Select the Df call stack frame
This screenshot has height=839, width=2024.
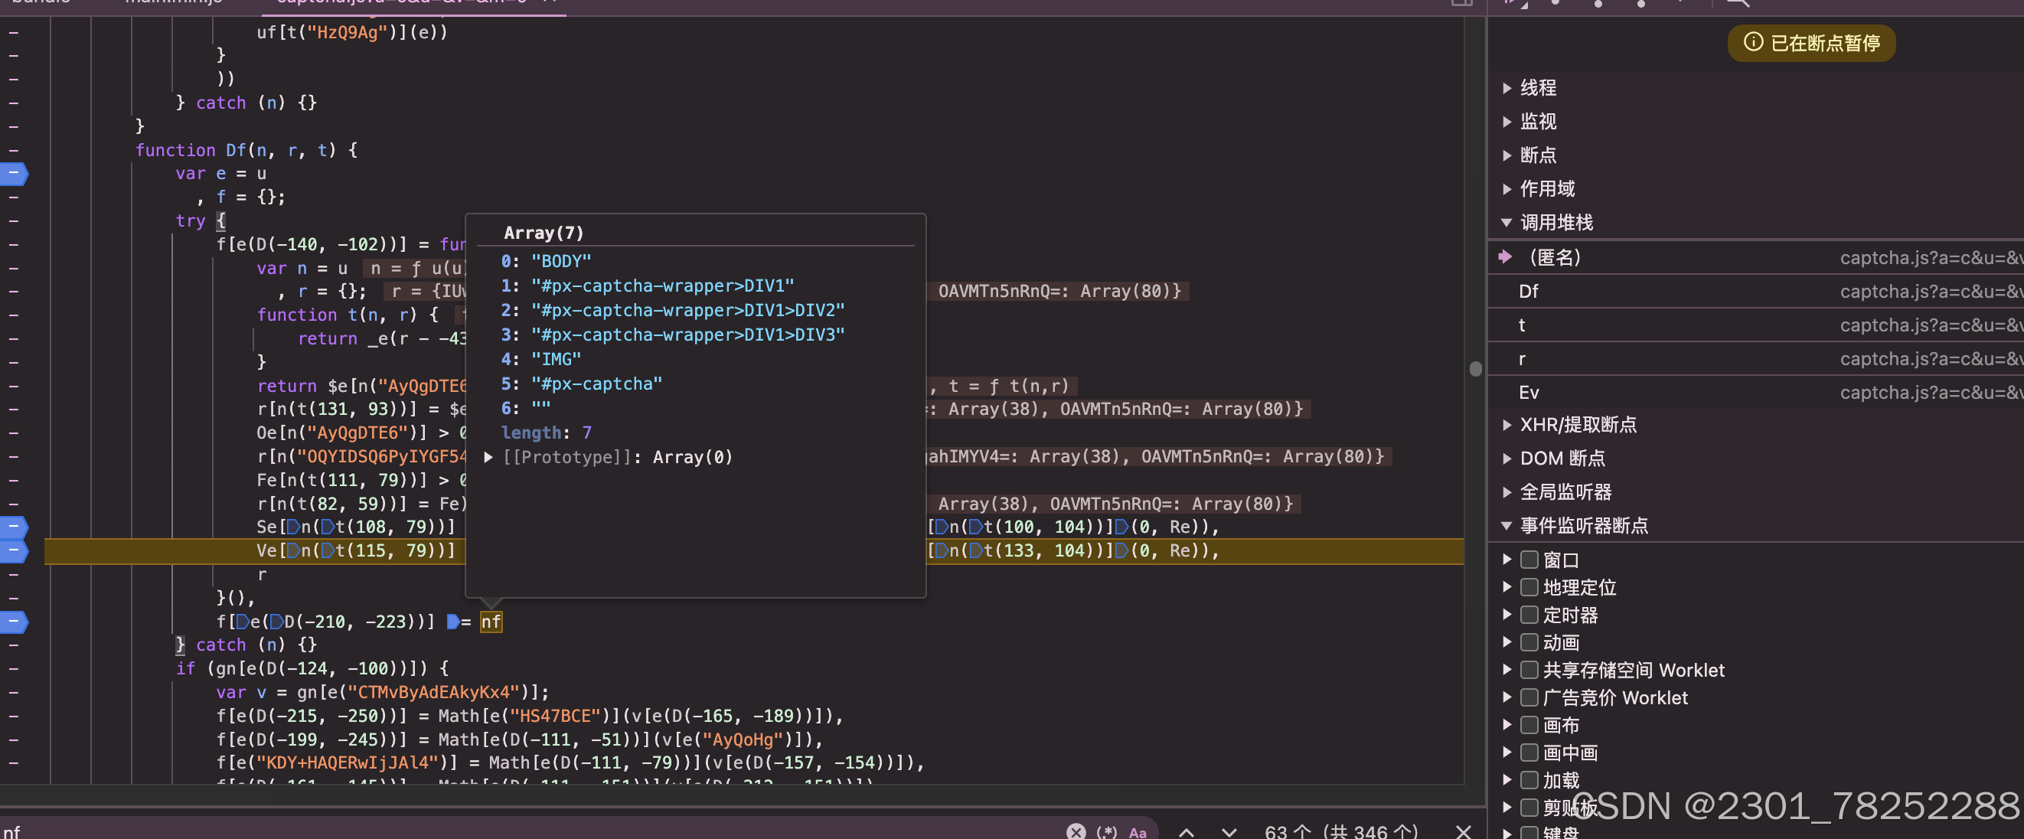1528,292
